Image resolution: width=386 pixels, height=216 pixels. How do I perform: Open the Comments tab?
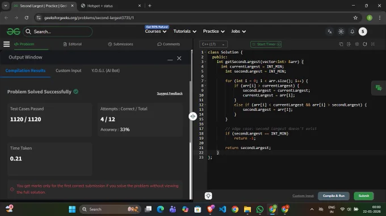169,44
